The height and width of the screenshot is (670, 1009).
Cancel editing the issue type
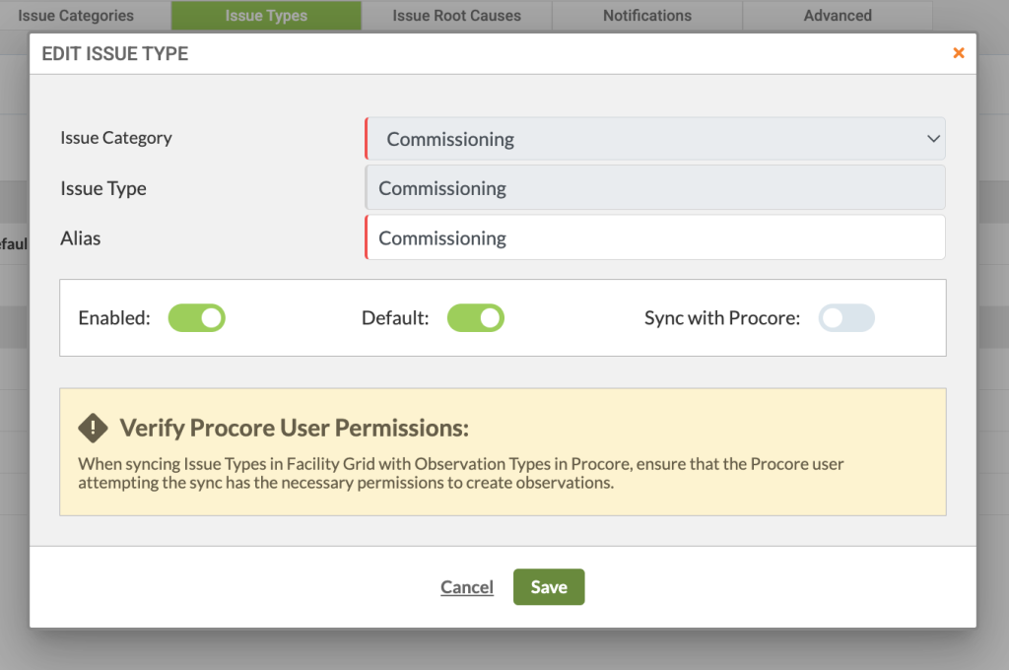pyautogui.click(x=467, y=587)
